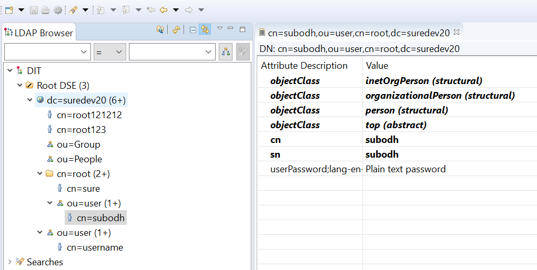Image resolution: width=537 pixels, height=270 pixels.
Task: Select the LDAP Browser tab
Action: click(x=39, y=33)
